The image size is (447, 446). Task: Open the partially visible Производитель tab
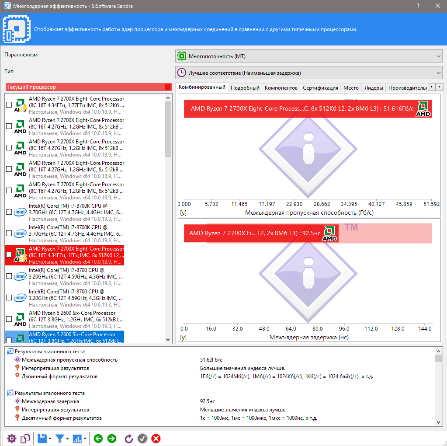(407, 88)
